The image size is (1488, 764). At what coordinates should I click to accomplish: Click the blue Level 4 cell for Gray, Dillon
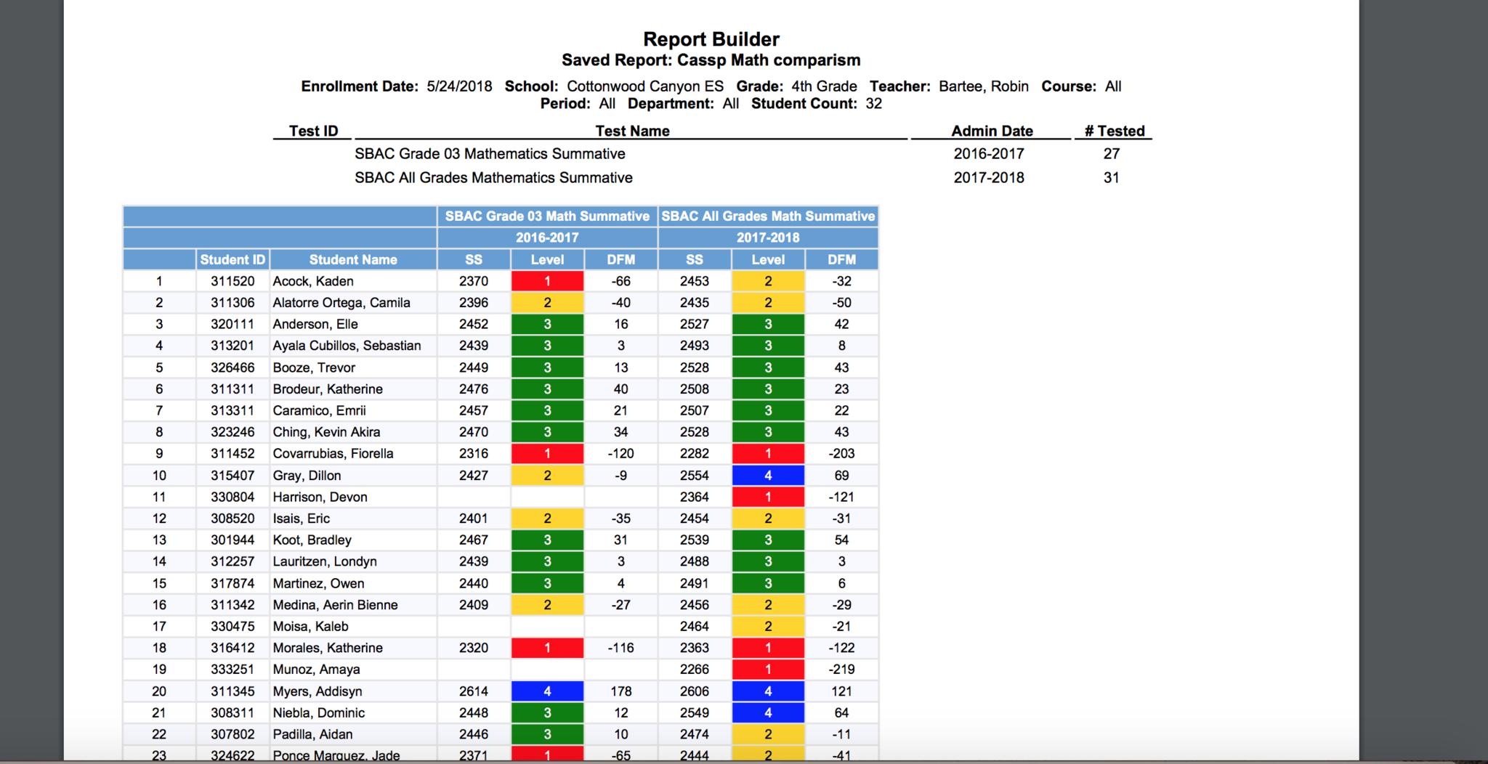[x=768, y=476]
